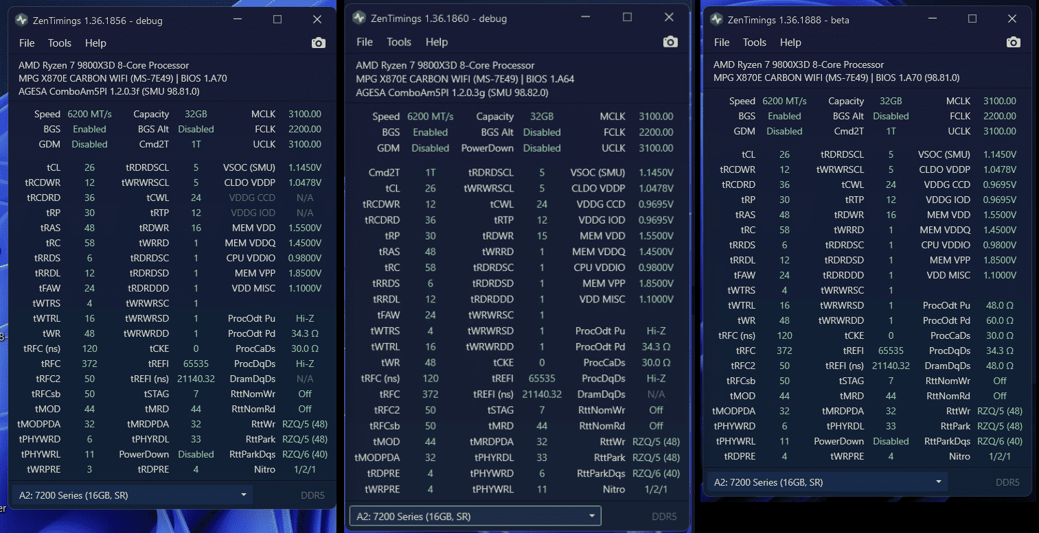This screenshot has height=533, width=1039.
Task: Click the screenshot camera icon in ZenTimings 1.36.1888 beta
Action: tap(1013, 43)
